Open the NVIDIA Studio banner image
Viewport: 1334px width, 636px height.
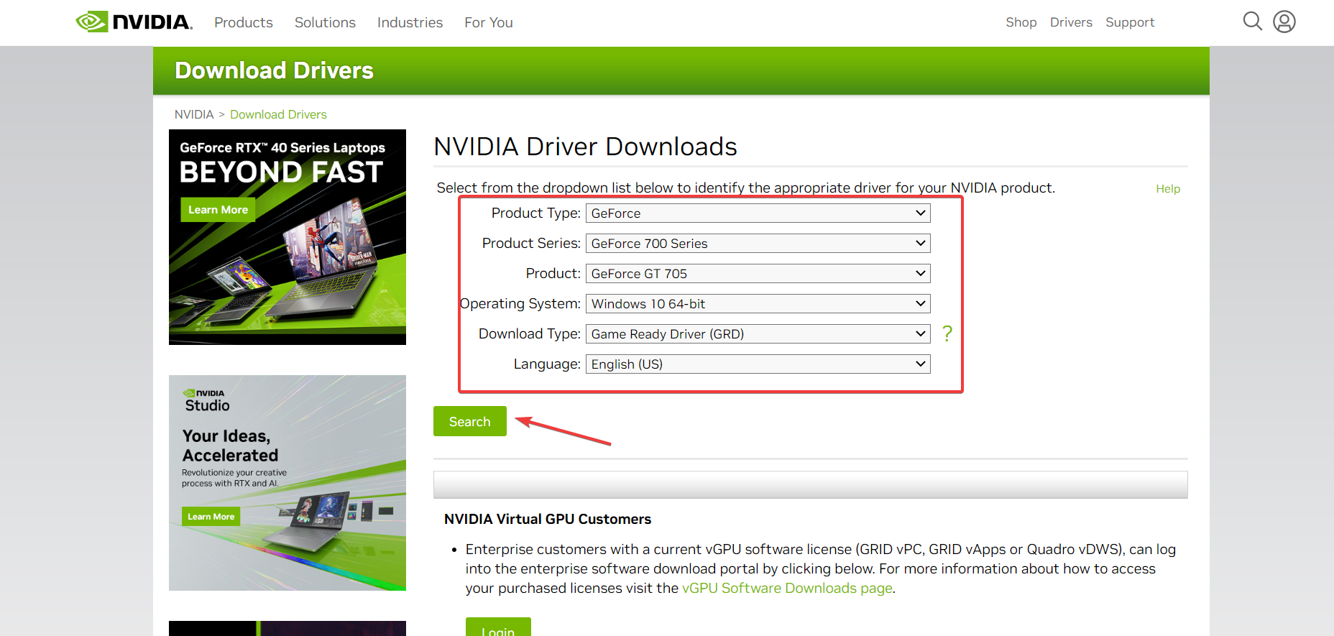pyautogui.click(x=287, y=483)
